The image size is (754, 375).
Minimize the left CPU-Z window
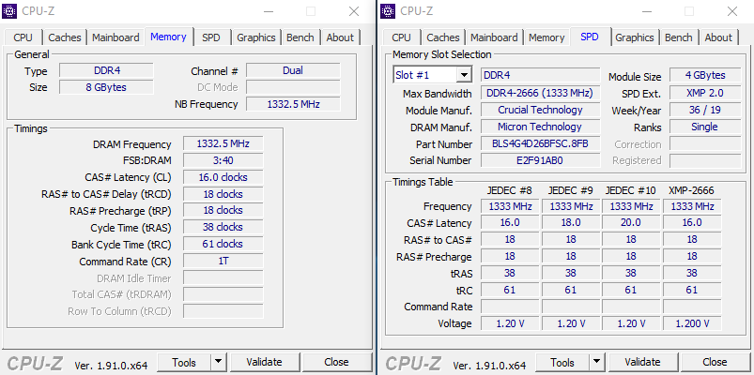268,11
